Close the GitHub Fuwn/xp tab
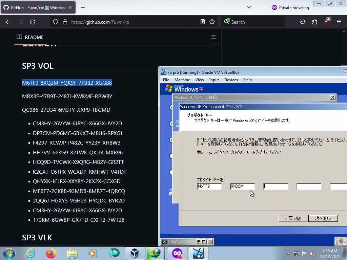This screenshot has width=347, height=260. [x=70, y=7]
